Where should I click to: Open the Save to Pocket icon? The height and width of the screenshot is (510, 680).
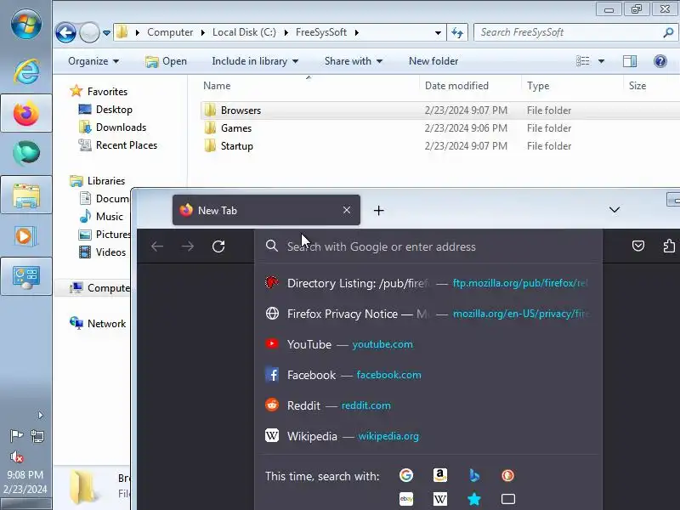click(638, 246)
